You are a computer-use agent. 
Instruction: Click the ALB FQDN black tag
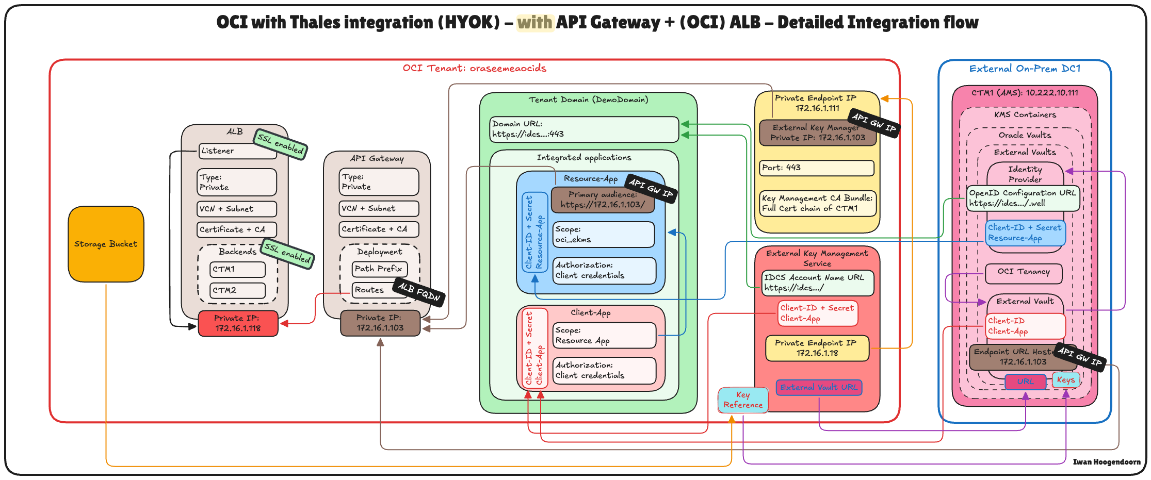click(x=418, y=292)
